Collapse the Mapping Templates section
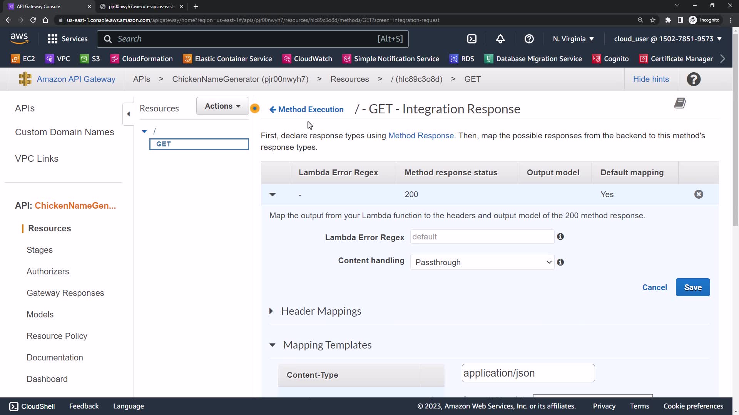The image size is (739, 415). pyautogui.click(x=273, y=345)
